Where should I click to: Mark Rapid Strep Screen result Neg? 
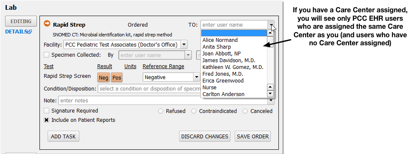[104, 78]
